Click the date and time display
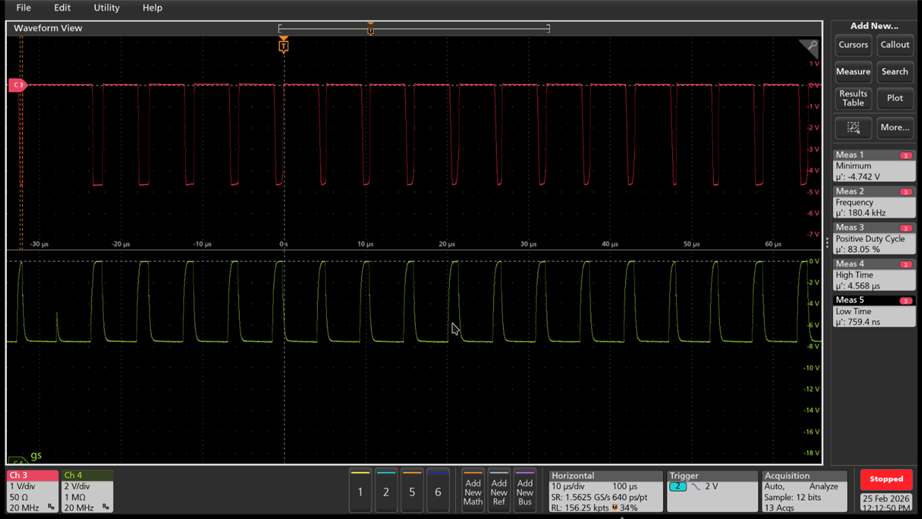This screenshot has height=519, width=922. pyautogui.click(x=886, y=503)
